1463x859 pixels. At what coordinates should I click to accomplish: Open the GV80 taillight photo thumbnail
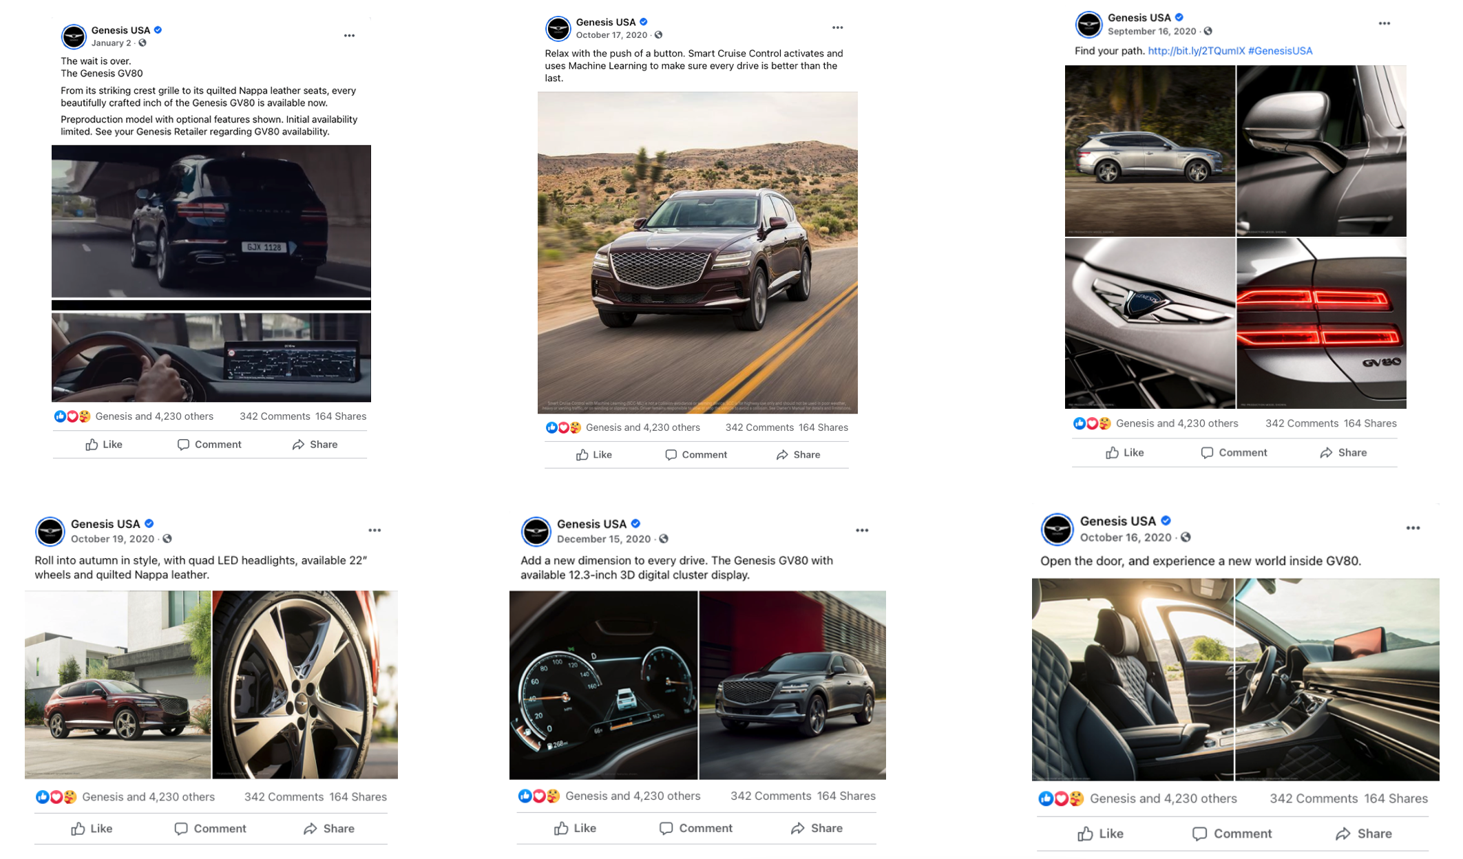[x=1321, y=324]
